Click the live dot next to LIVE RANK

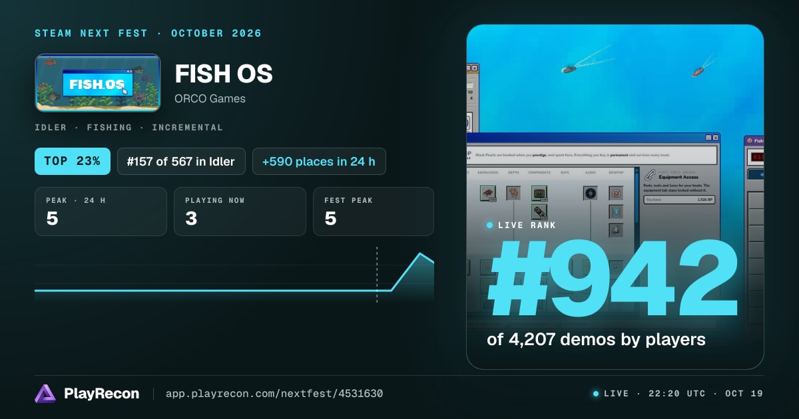tap(490, 225)
